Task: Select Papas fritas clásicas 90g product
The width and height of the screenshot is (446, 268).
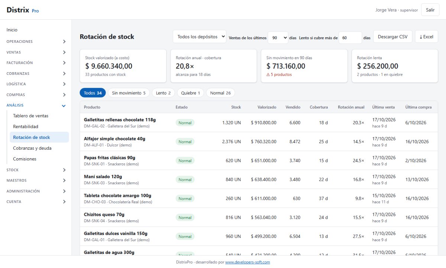Action: [x=110, y=158]
